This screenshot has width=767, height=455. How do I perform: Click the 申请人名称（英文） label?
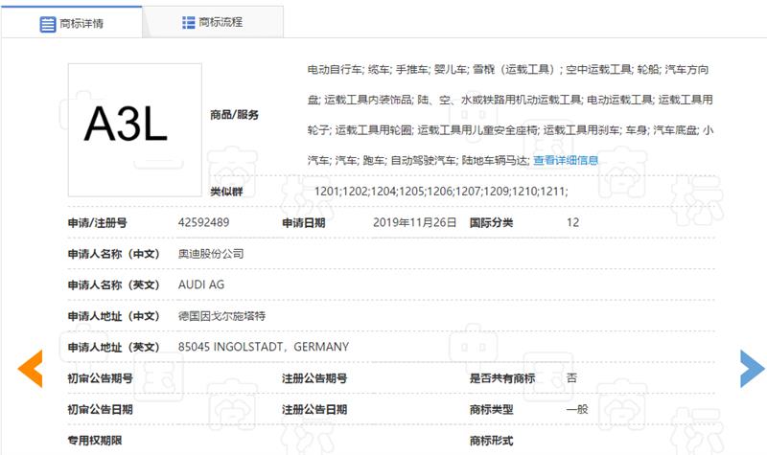[114, 284]
